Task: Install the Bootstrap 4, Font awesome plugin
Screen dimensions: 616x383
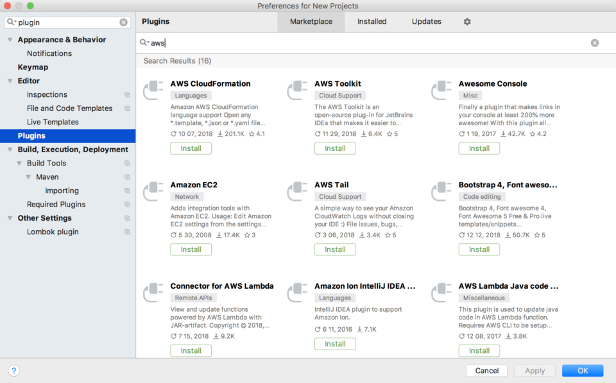Action: (479, 250)
